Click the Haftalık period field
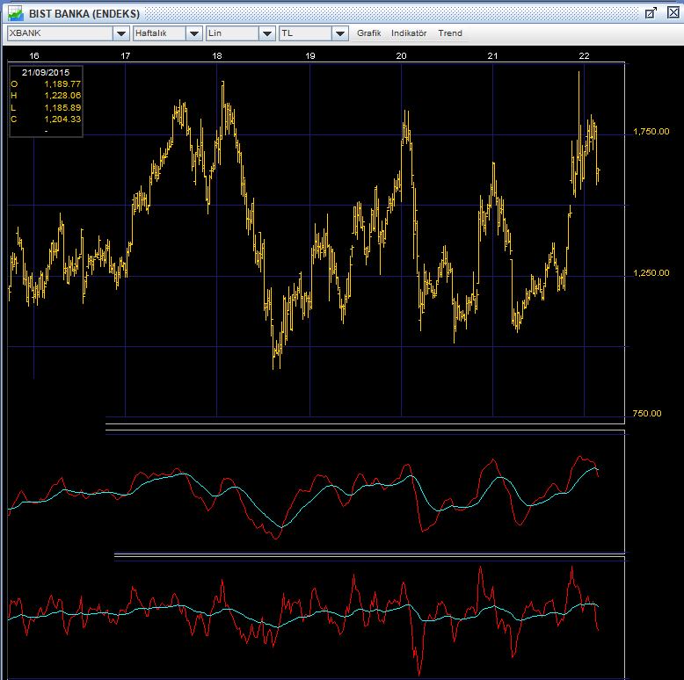 click(x=160, y=33)
